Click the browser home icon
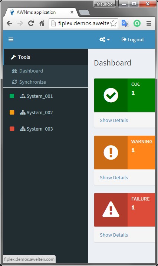 tap(42, 23)
